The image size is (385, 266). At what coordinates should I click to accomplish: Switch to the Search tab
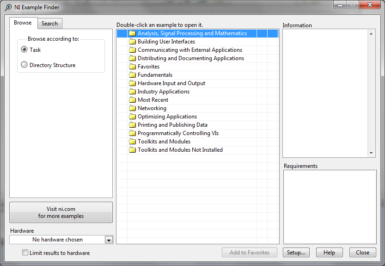coord(49,24)
